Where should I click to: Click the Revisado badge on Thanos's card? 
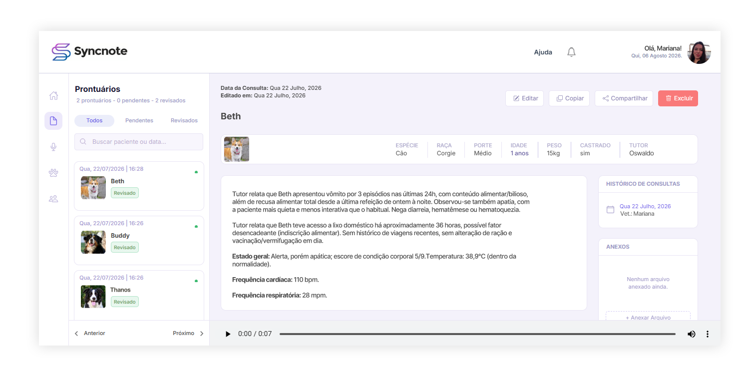tap(125, 302)
